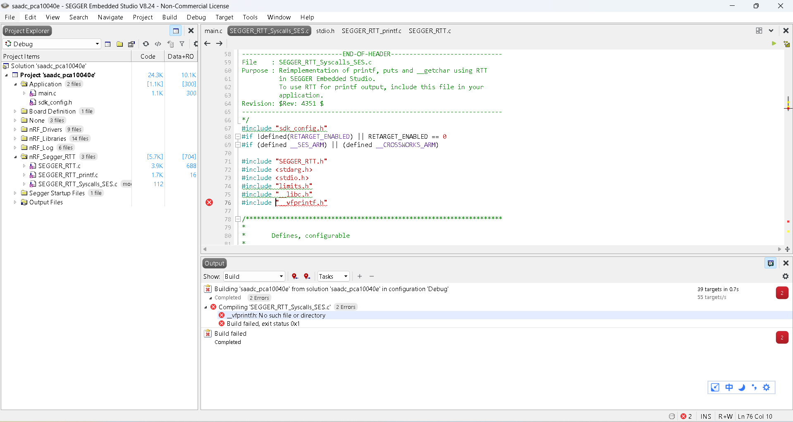Open the editor tabs list chevron

tap(771, 31)
